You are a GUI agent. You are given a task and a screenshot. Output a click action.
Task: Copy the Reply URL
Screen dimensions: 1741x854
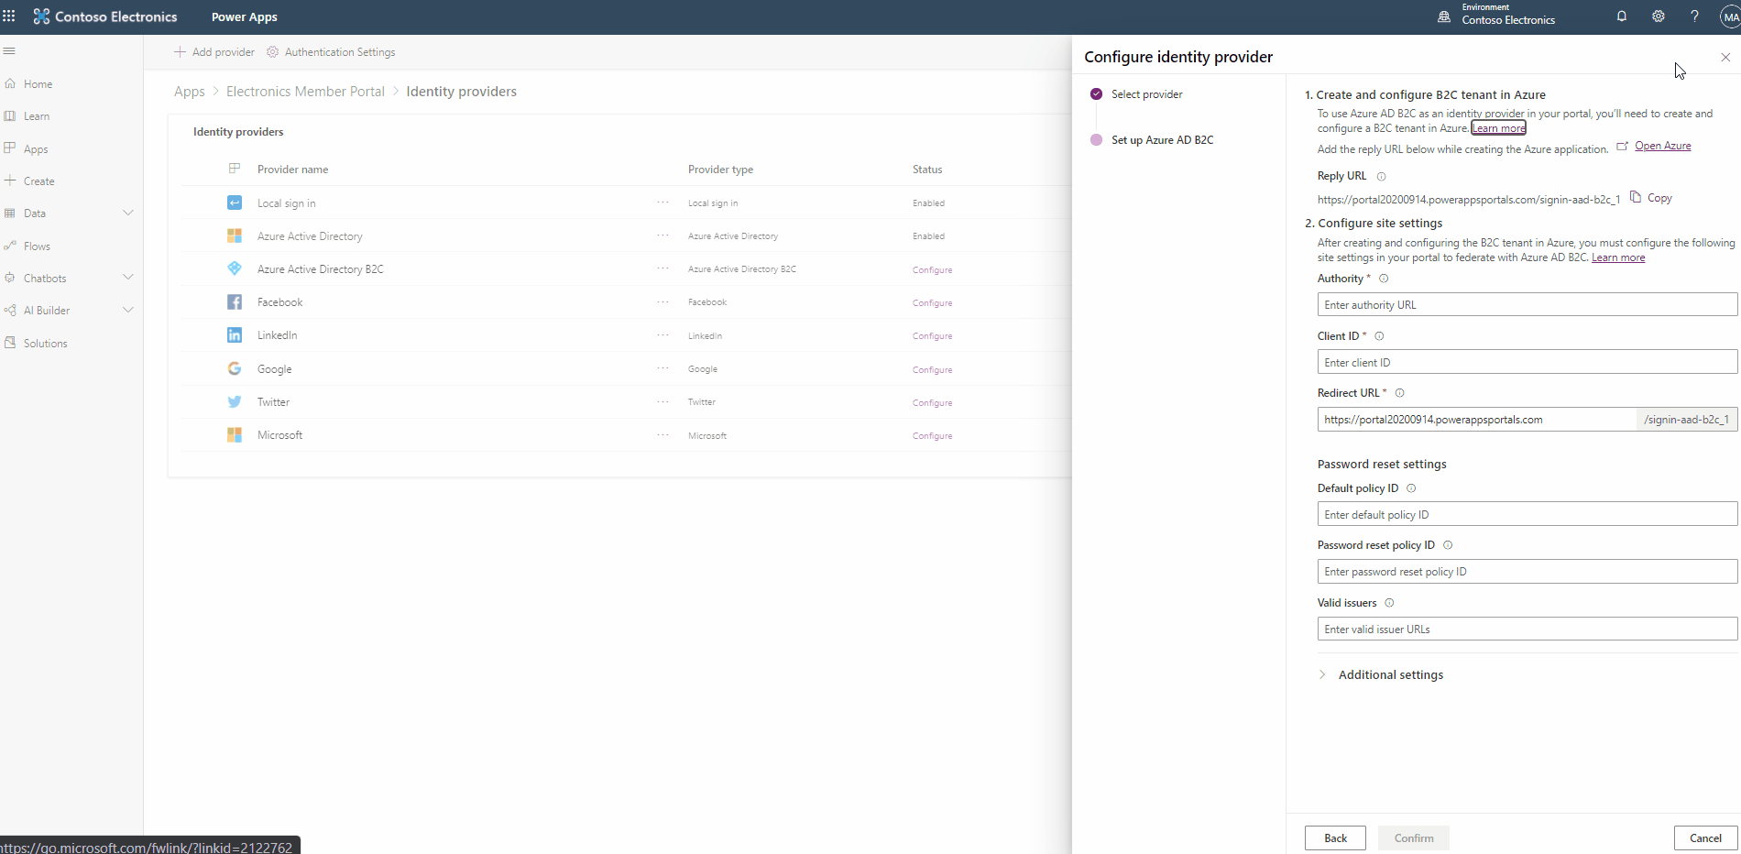click(x=1651, y=198)
